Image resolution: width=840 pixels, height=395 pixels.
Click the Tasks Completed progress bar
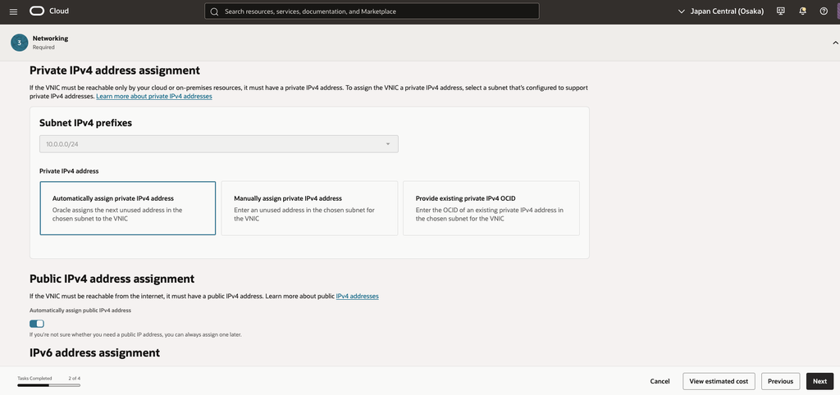(48, 385)
